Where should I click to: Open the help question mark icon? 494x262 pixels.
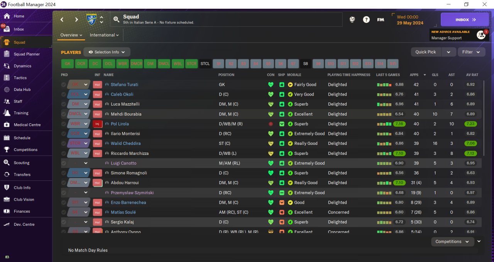366,20
